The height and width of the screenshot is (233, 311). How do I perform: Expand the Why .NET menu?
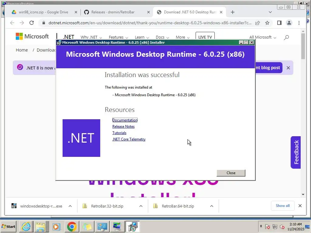[91, 37]
